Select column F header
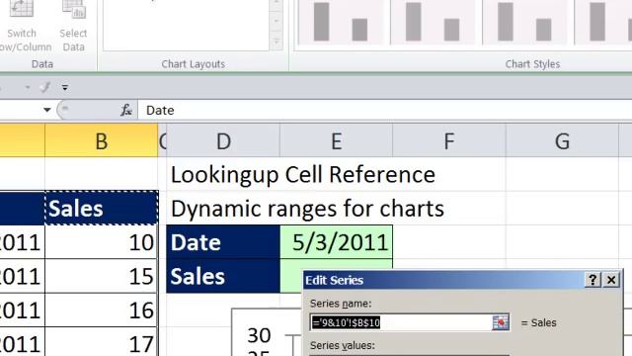 coord(449,140)
